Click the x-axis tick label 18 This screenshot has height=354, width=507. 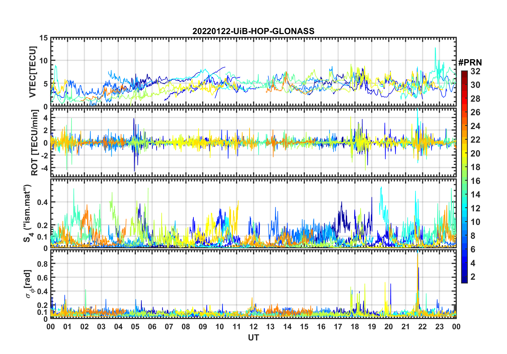[355, 327]
